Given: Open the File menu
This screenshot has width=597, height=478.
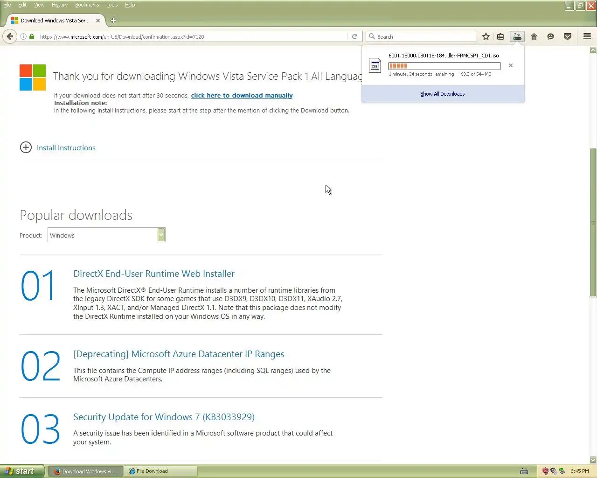Looking at the screenshot, I should coord(7,5).
